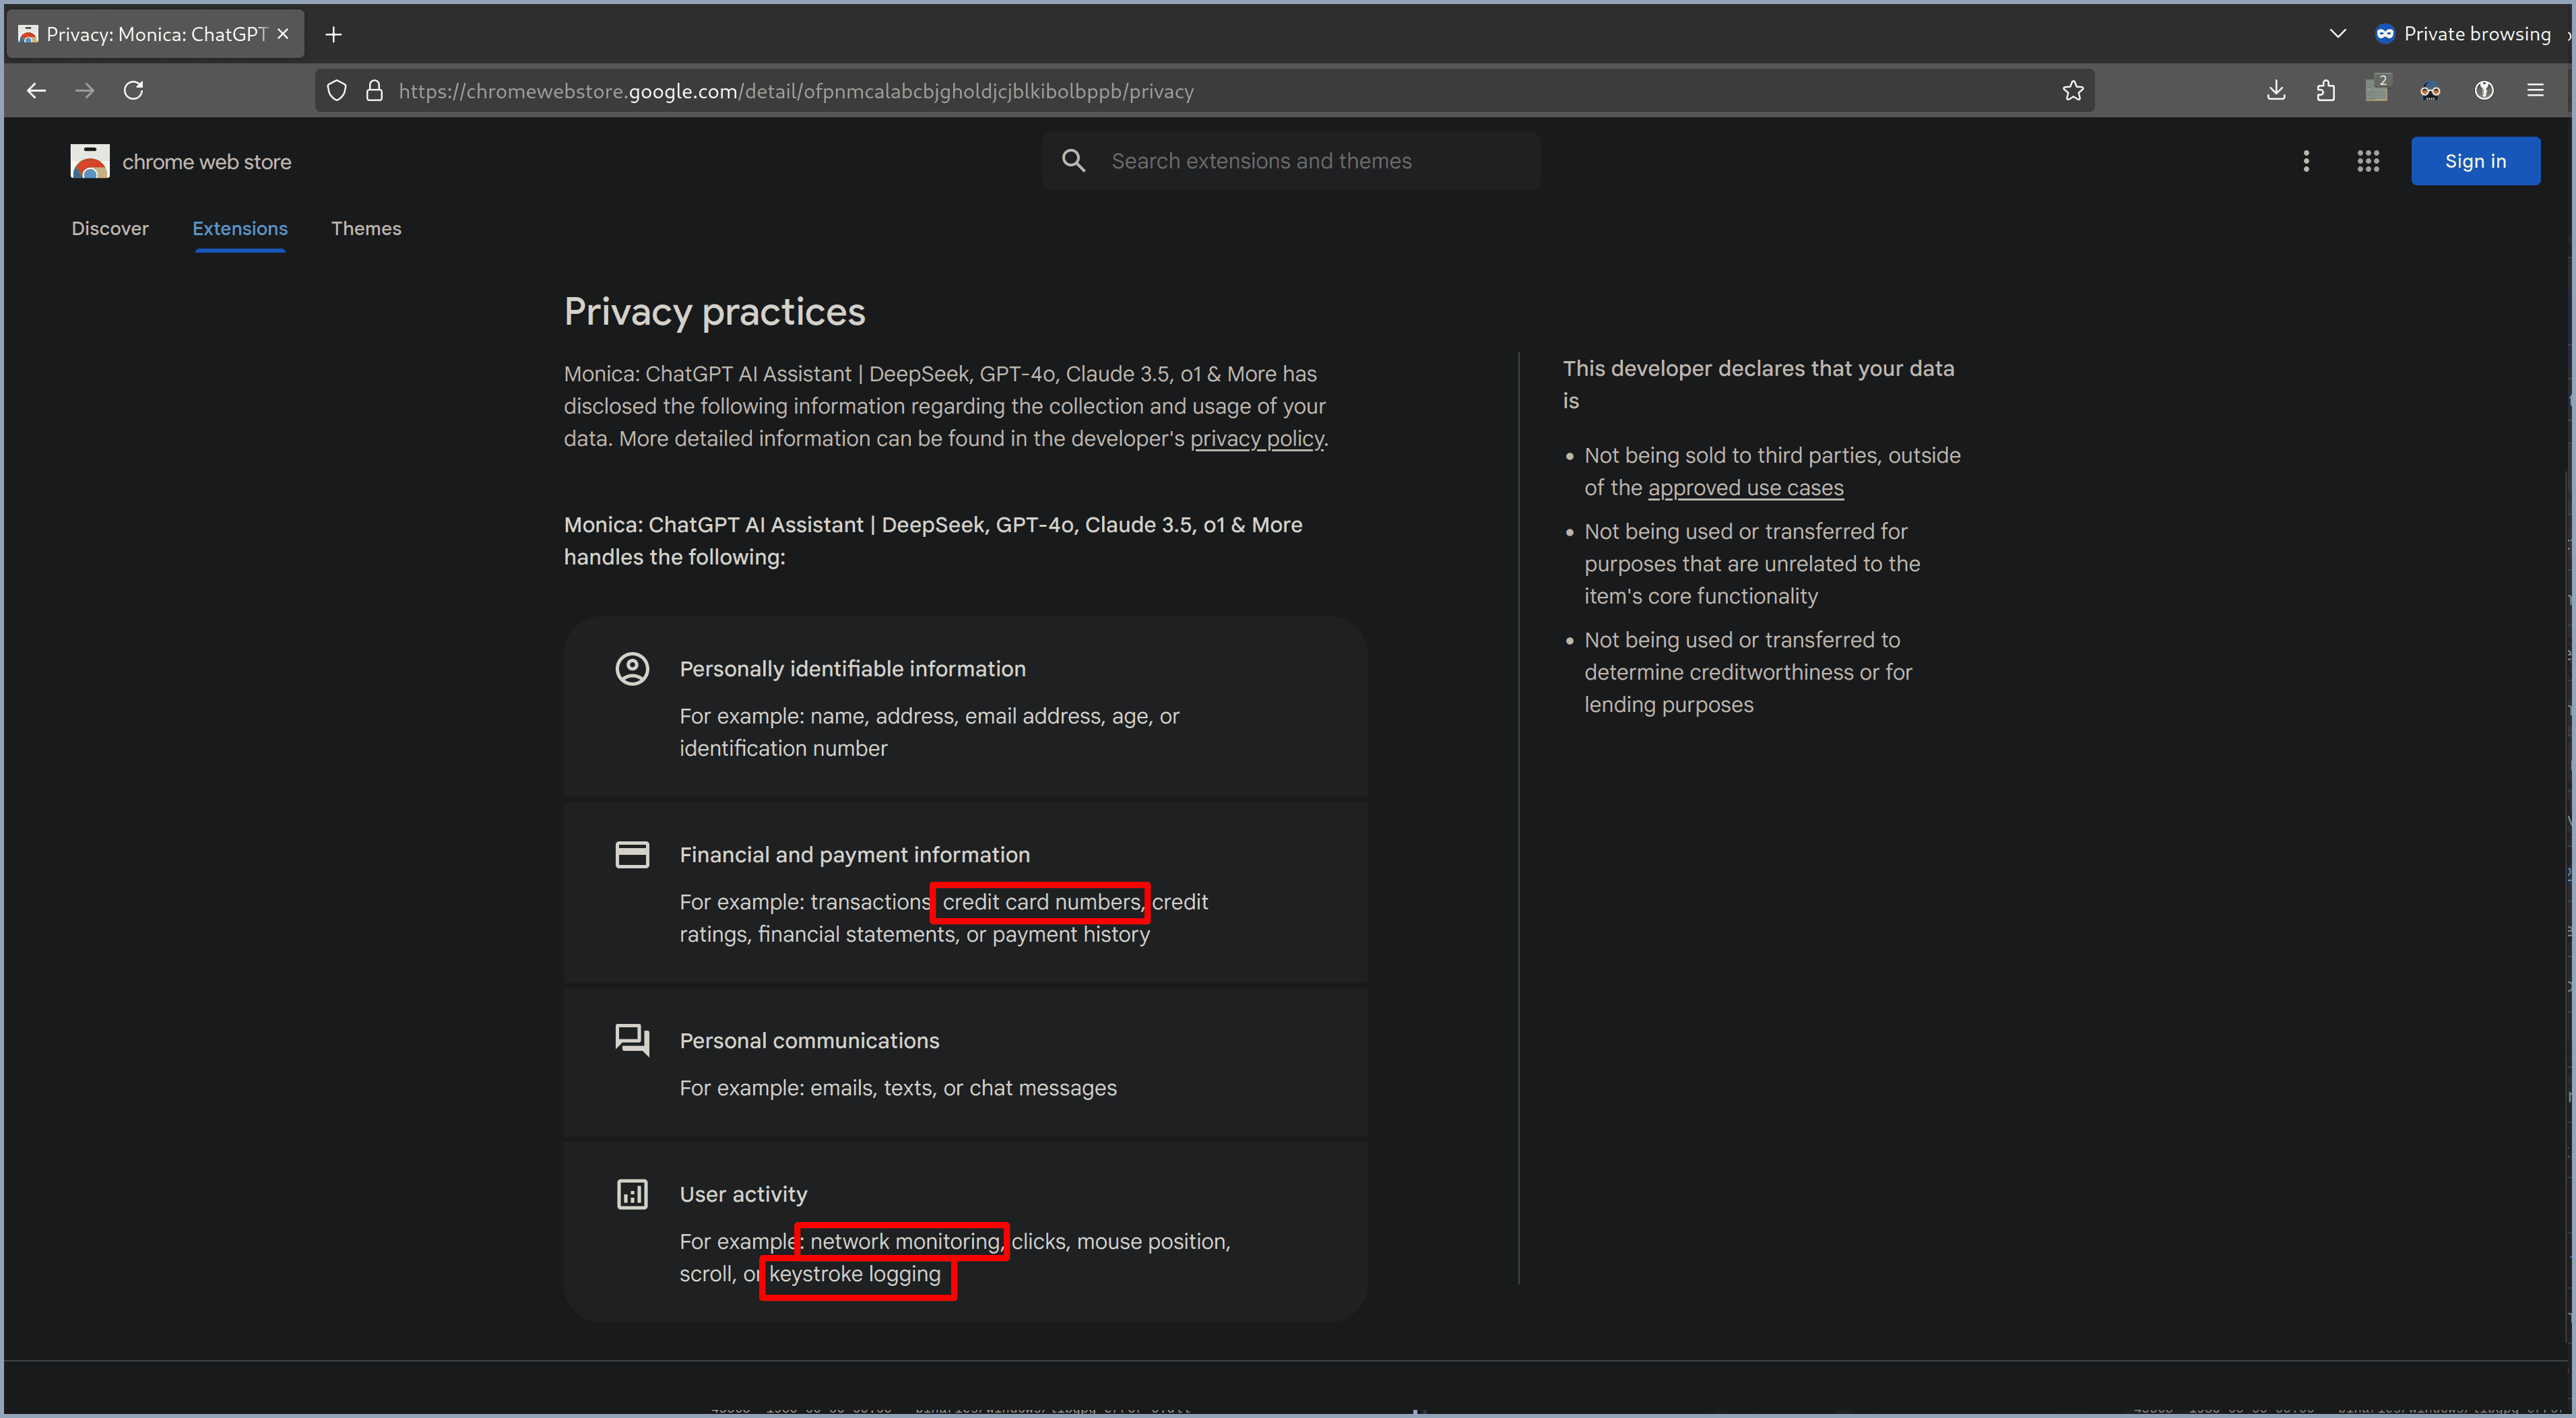Click the 'handles the following:' bold line
The image size is (2576, 1418).
tap(675, 557)
